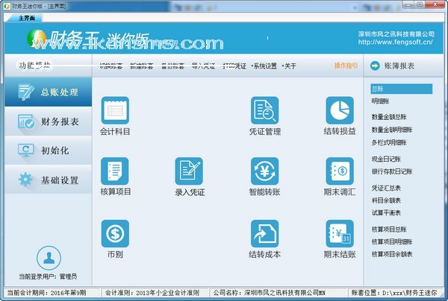
Task: Open the 现金日记账 report
Action: (x=386, y=159)
